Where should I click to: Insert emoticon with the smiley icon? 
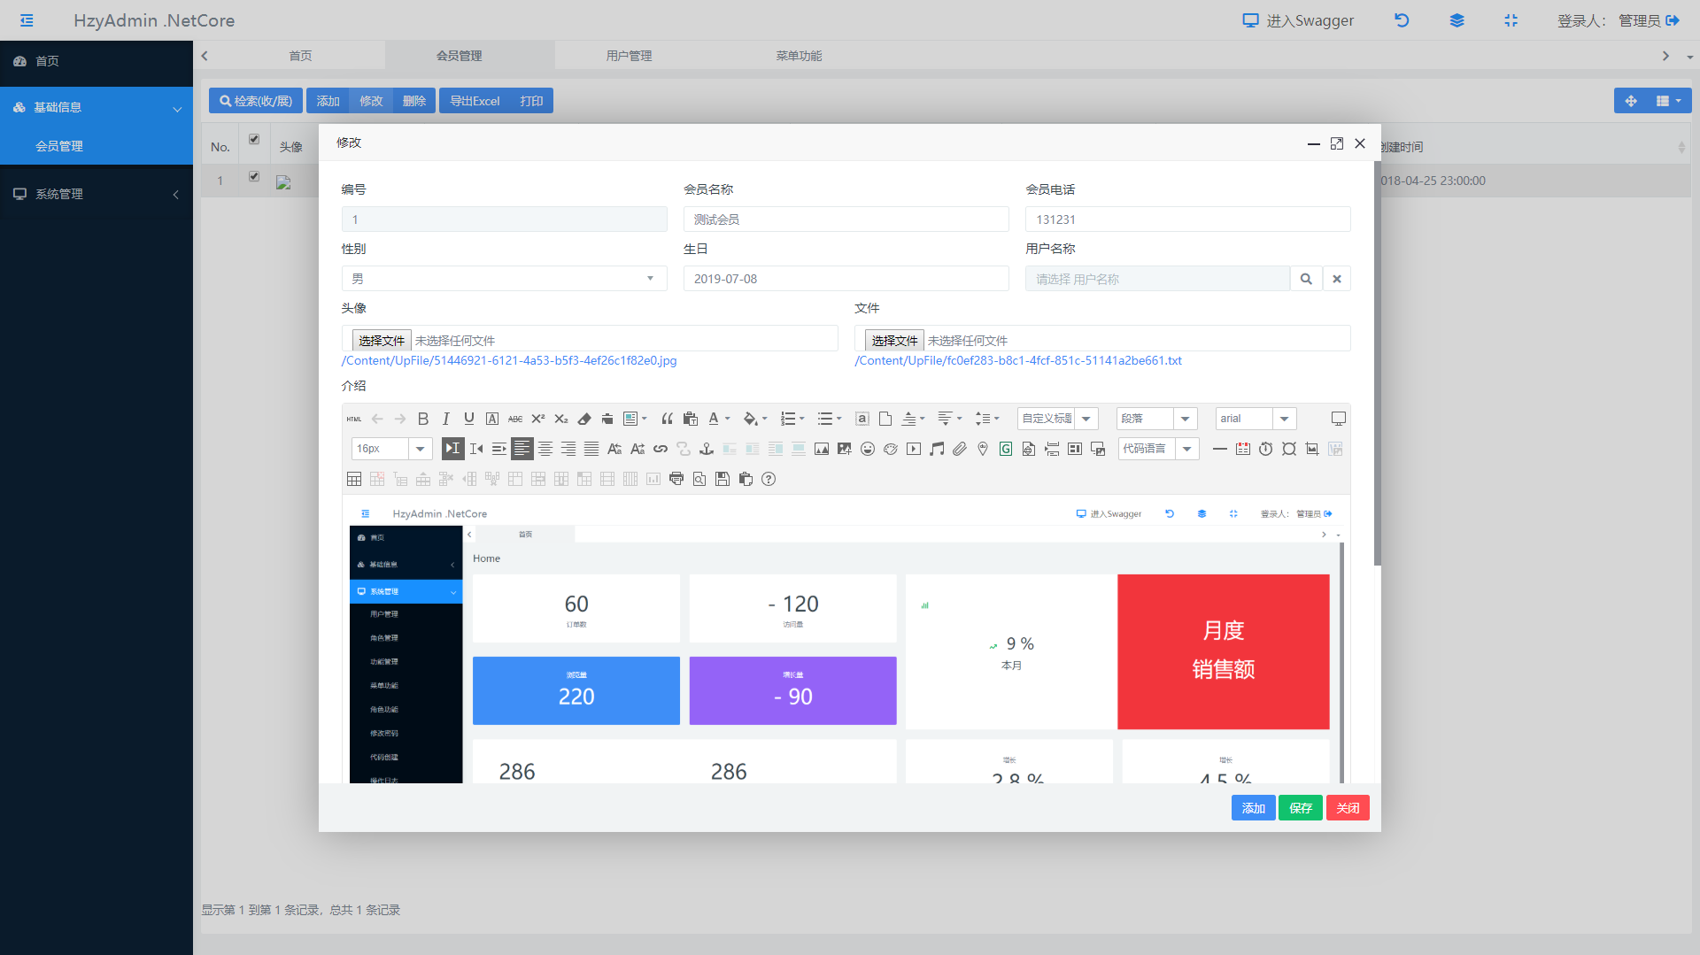(868, 449)
